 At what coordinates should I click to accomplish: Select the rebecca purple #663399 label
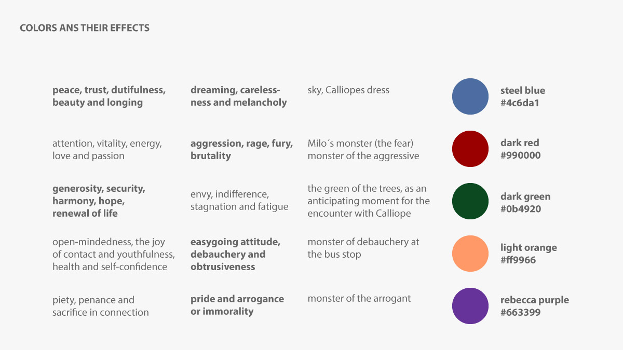(535, 306)
